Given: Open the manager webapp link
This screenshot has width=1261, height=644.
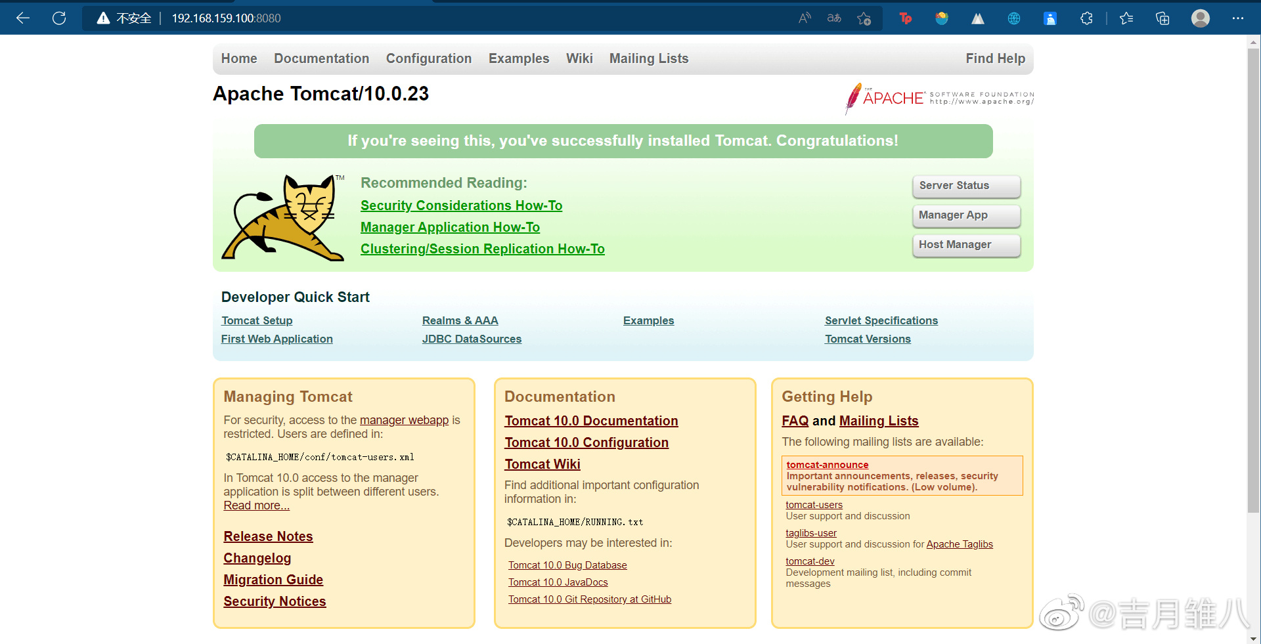Looking at the screenshot, I should point(404,420).
